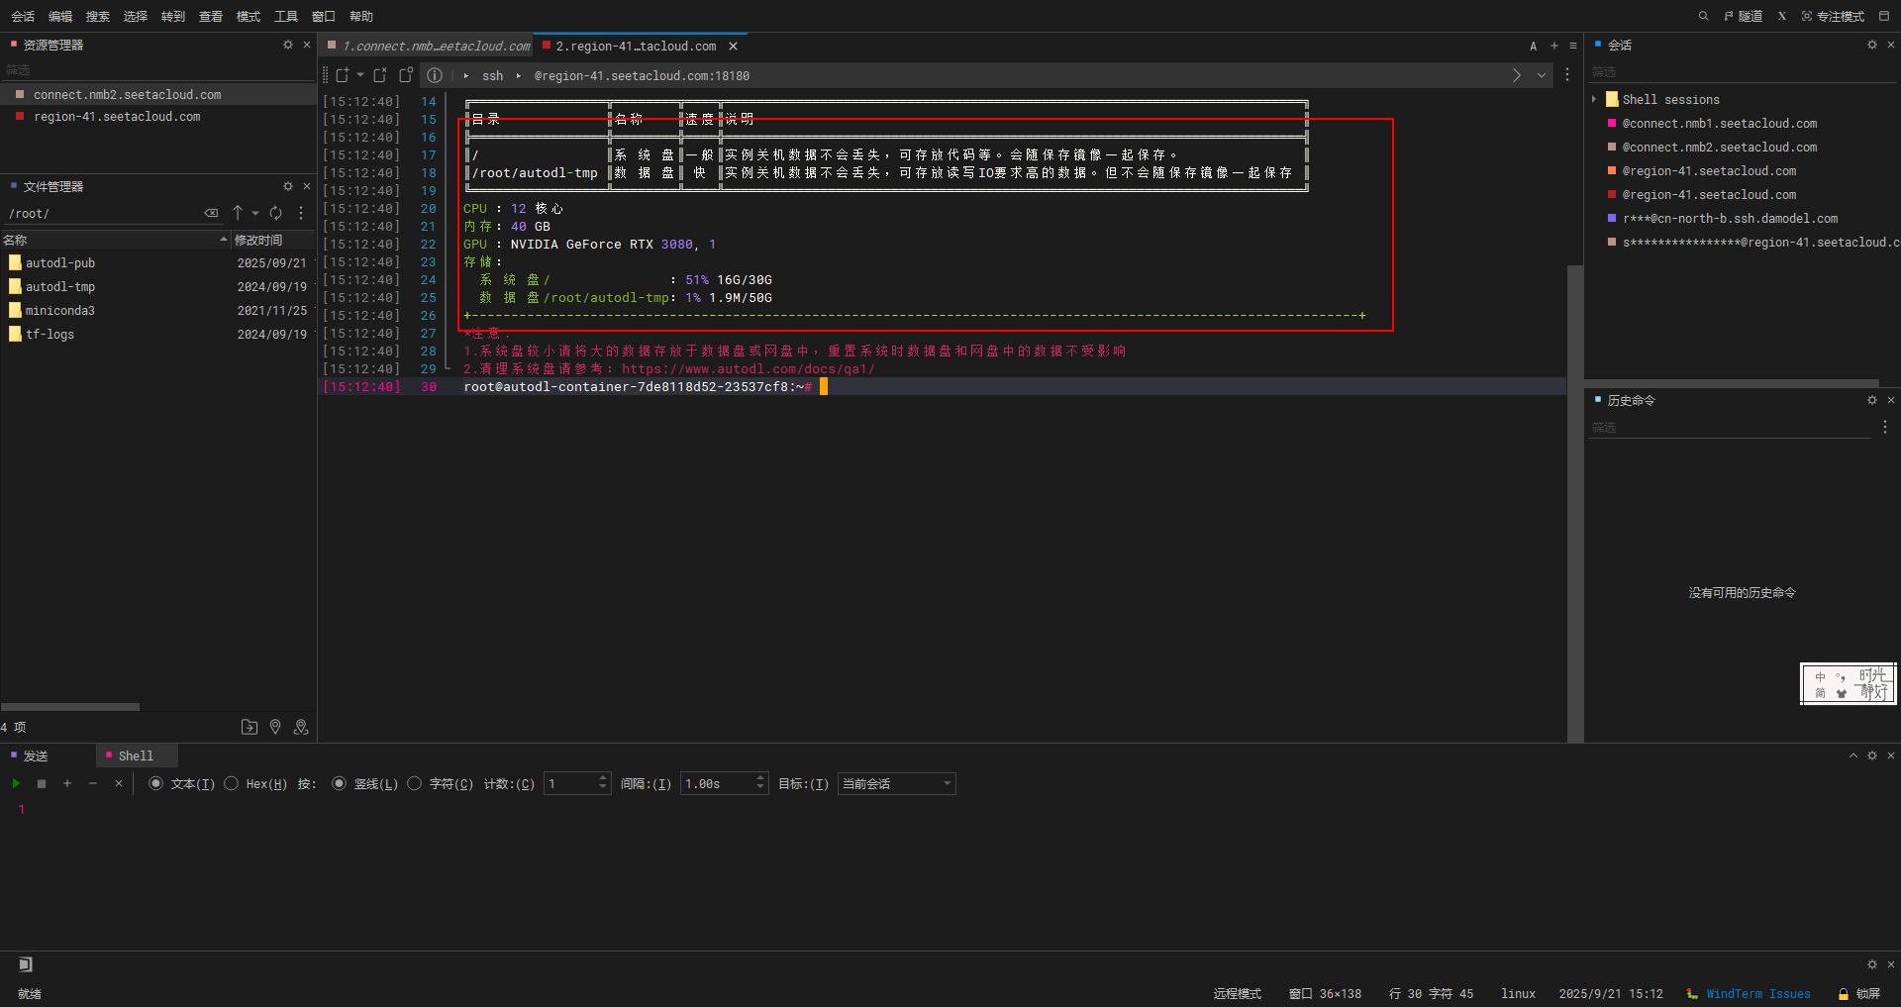Reconnect the current session via toolbar icon
1901x1007 pixels.
[x=380, y=75]
